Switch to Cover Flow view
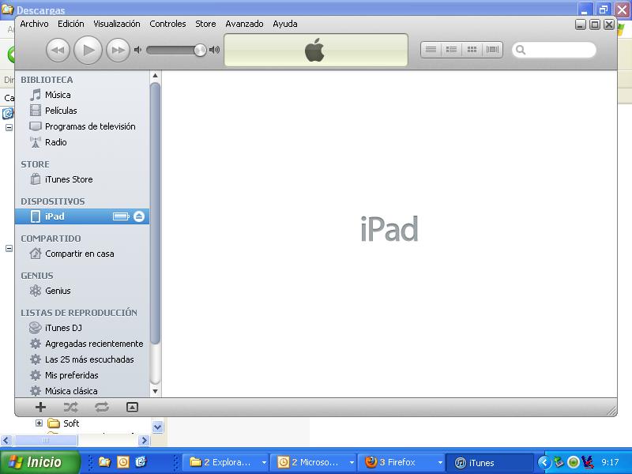 [492, 50]
